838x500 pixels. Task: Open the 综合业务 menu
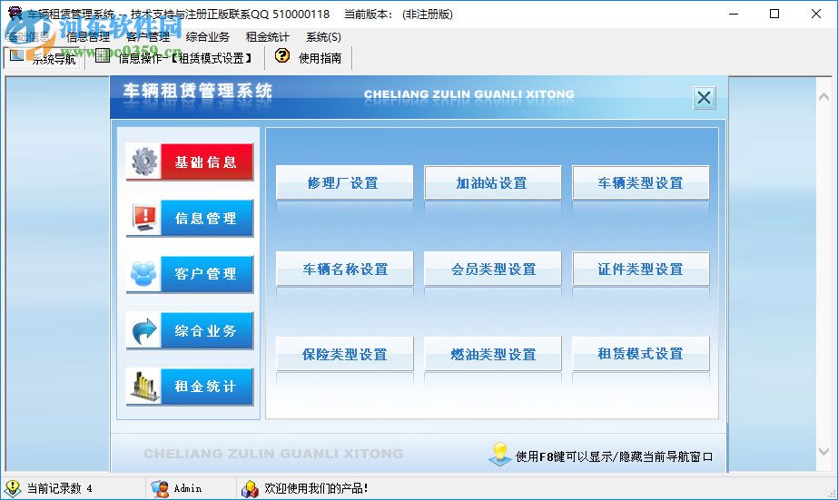[x=208, y=37]
